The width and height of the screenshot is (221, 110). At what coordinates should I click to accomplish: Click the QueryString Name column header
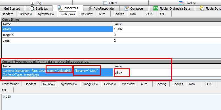click(58, 24)
